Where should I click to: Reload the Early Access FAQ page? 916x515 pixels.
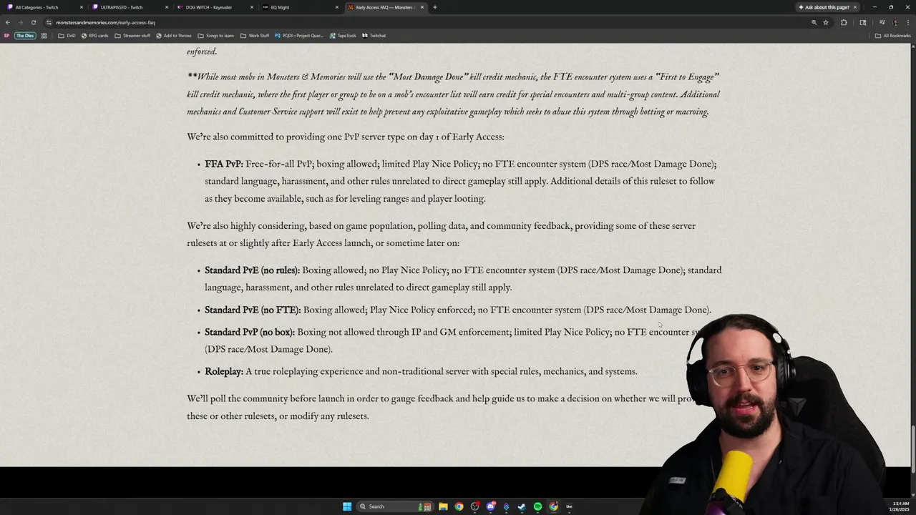(33, 22)
